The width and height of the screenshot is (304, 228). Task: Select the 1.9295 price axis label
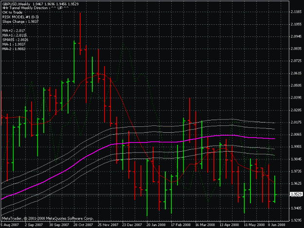click(x=296, y=220)
